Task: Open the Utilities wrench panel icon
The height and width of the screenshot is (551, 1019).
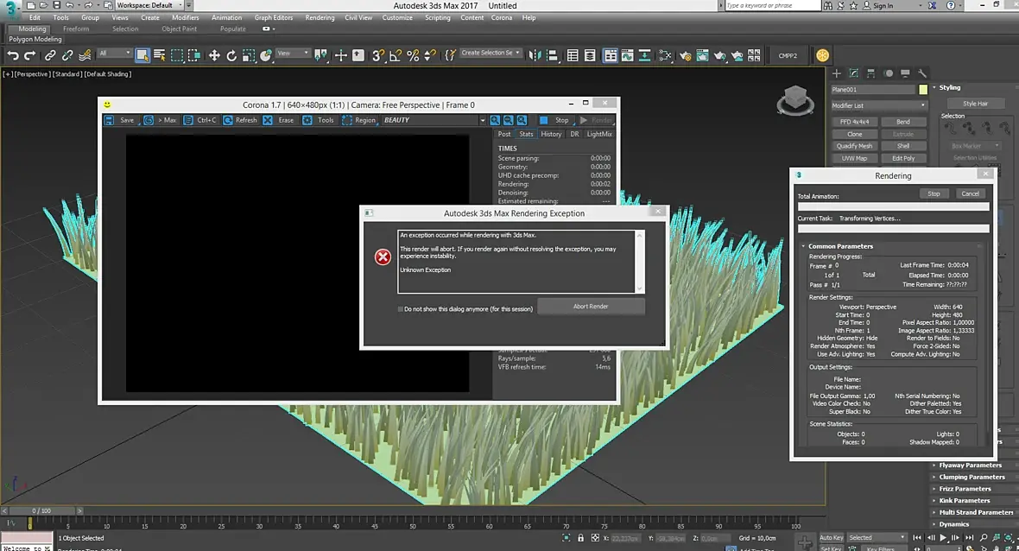Action: [x=922, y=73]
